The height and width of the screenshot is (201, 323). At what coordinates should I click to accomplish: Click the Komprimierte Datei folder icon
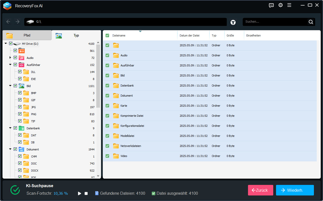point(116,116)
